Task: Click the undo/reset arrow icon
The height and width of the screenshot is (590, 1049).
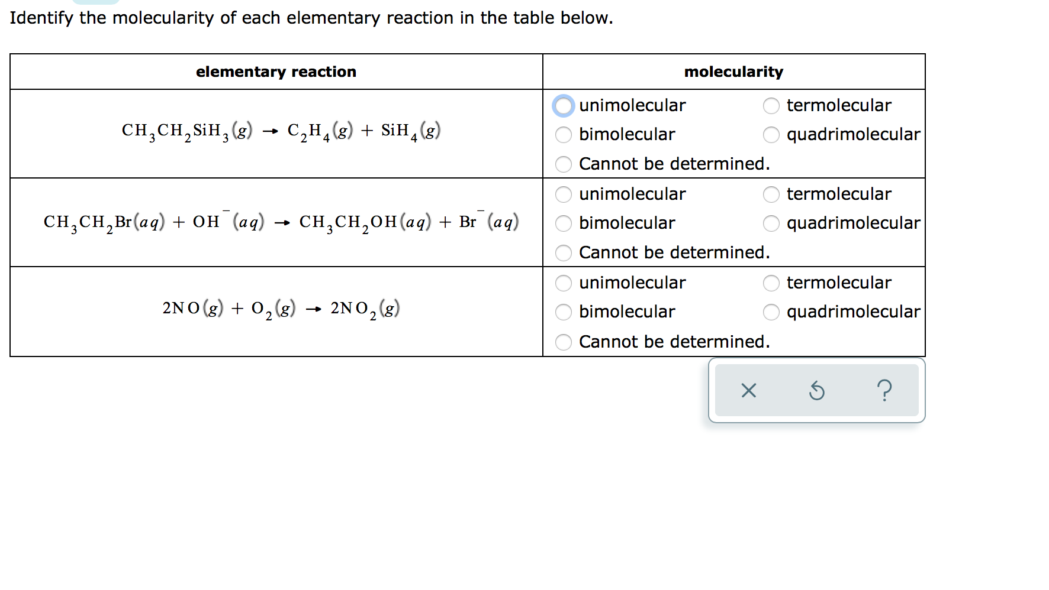Action: coord(817,390)
